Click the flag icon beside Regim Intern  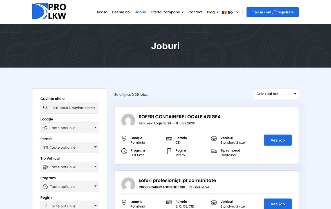click(169, 151)
